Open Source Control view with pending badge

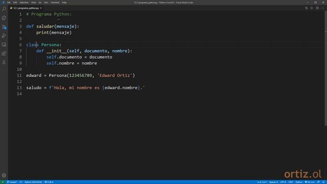point(4,27)
